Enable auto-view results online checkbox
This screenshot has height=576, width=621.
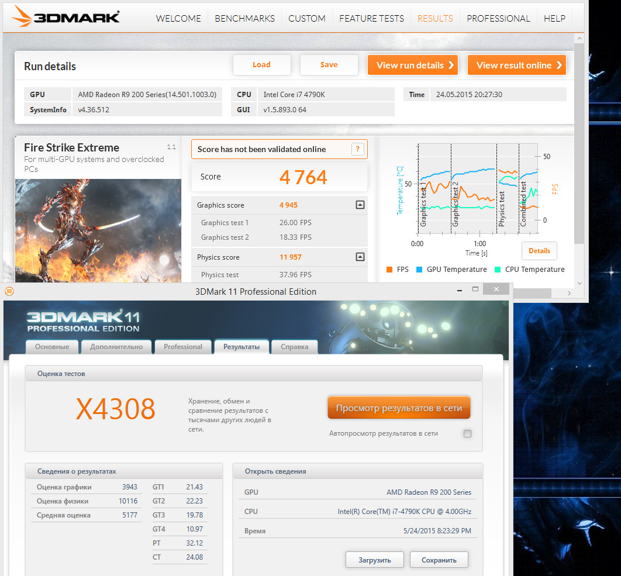coord(467,433)
